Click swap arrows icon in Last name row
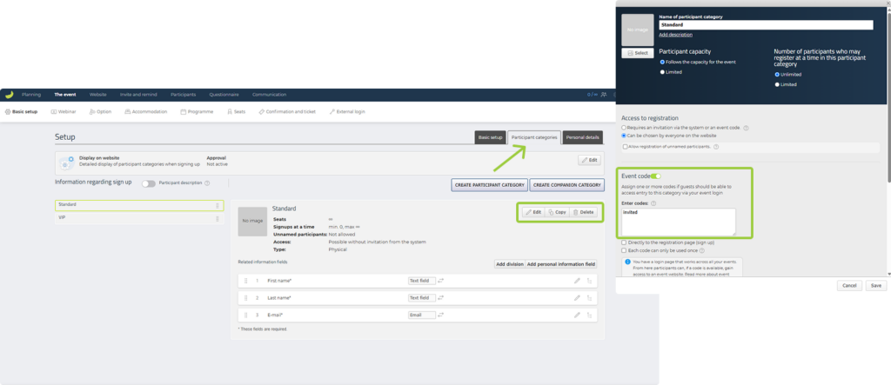The height and width of the screenshot is (385, 891). click(x=440, y=297)
